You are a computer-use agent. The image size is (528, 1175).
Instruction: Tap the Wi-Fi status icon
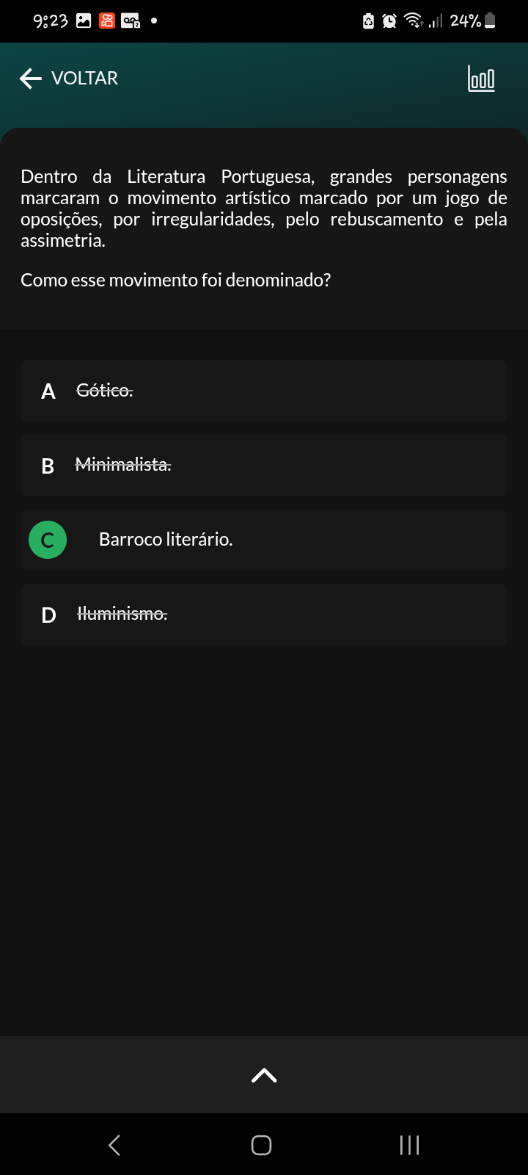tap(414, 21)
